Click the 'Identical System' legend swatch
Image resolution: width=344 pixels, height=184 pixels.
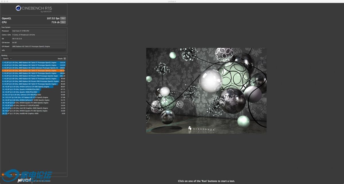tap(13, 174)
